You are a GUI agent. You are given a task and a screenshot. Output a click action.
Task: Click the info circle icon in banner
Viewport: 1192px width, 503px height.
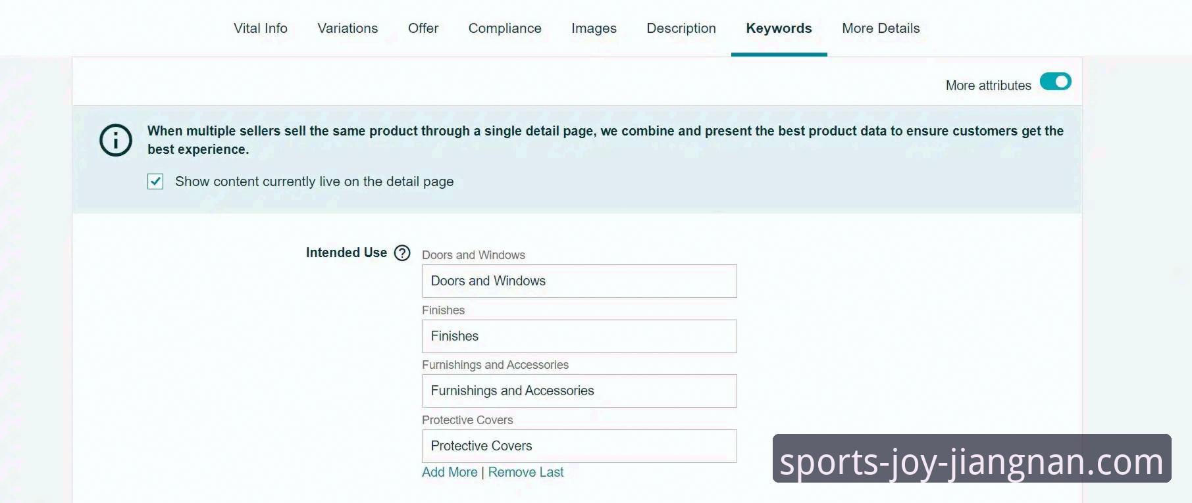click(x=116, y=140)
